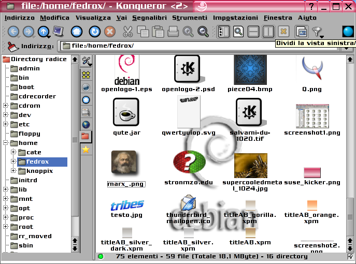Open Visualizza menu
Viewport: 356px width, 264px height.
click(x=93, y=18)
